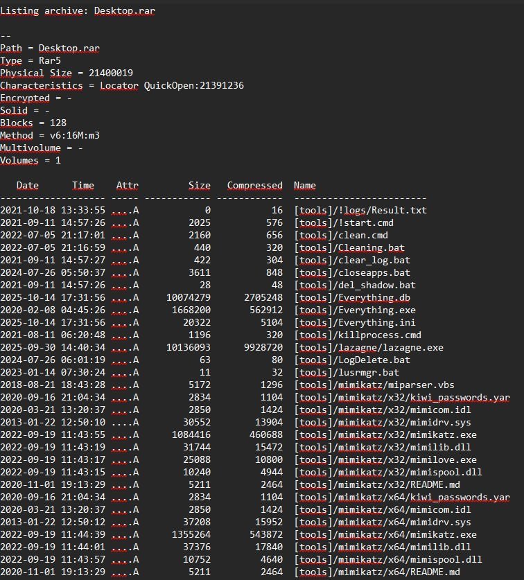Viewport: 524px width, 580px height.
Task: Click the "Type = Rar5" line
Action: (x=33, y=61)
